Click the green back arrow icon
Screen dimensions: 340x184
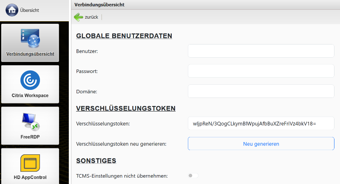[79, 17]
